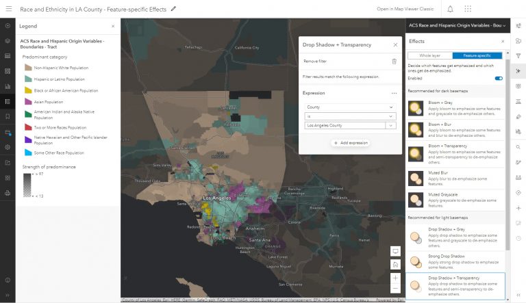Open the 'is' operator dropdown
This screenshot has height=303, width=526.
(350, 116)
